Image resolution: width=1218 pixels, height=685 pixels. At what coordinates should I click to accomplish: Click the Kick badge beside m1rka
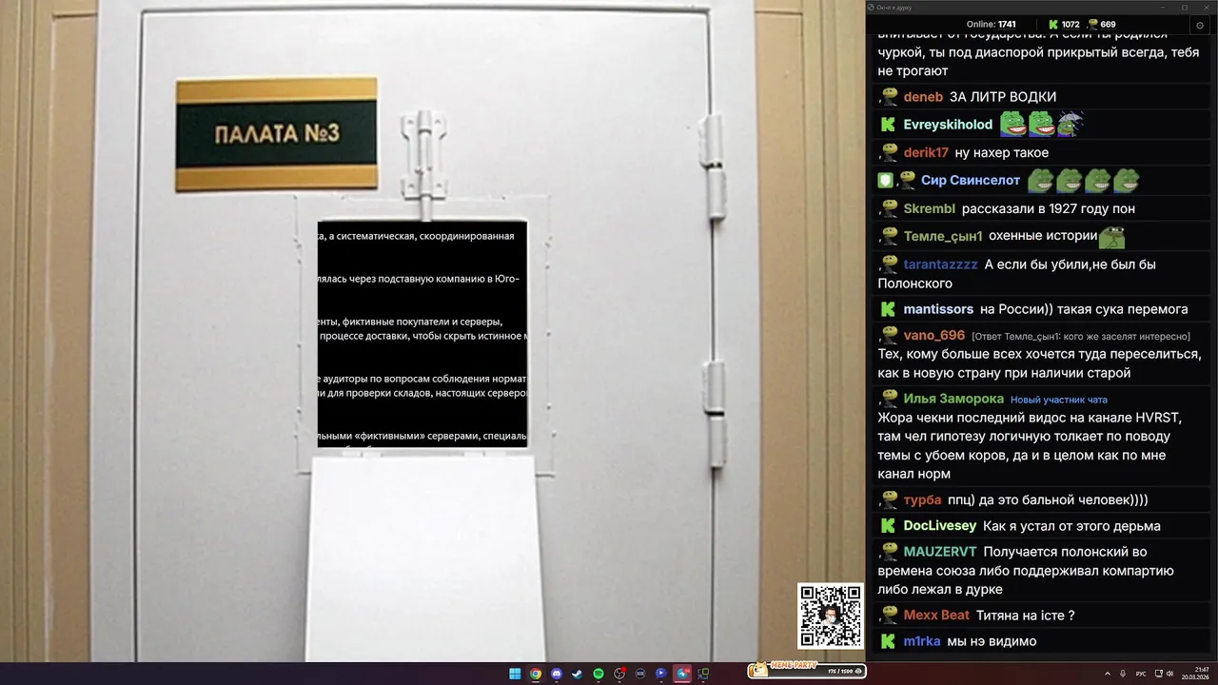[888, 641]
